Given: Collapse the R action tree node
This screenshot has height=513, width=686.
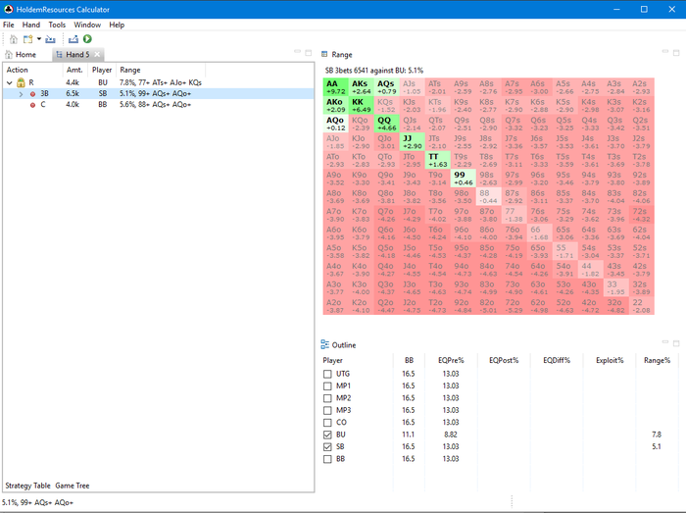Looking at the screenshot, I should pyautogui.click(x=10, y=82).
